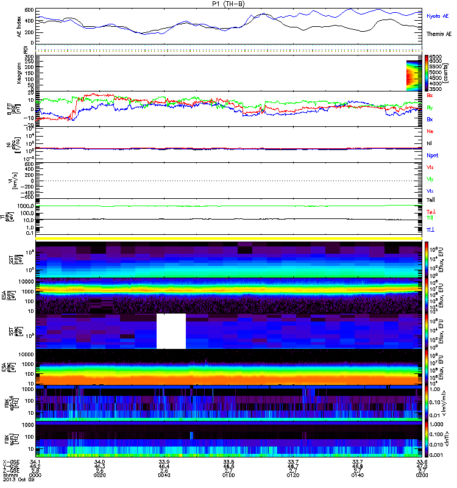This screenshot has height=488, width=457.
Task: Select the red Bz legend label
Action: pyautogui.click(x=430, y=95)
